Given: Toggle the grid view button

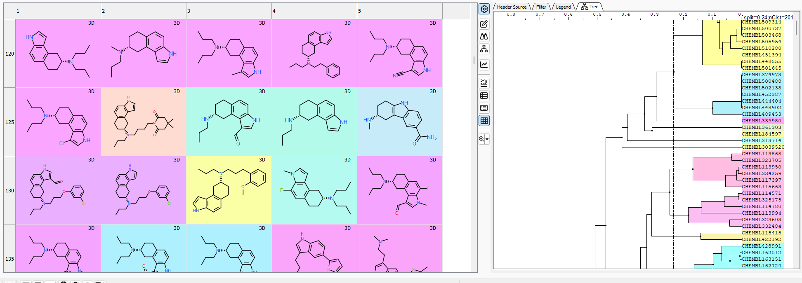Looking at the screenshot, I should pyautogui.click(x=484, y=121).
